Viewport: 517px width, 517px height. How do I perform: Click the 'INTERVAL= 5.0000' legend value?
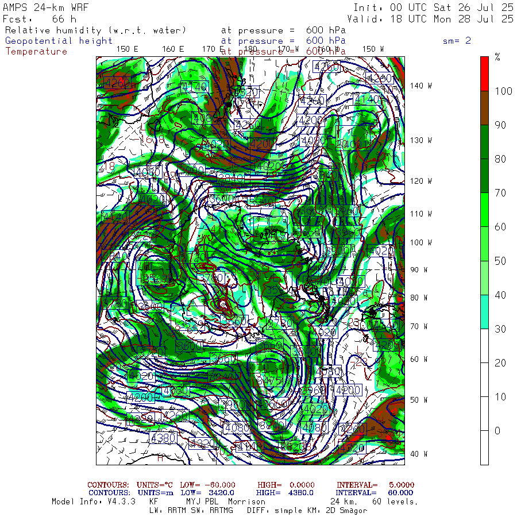(375, 485)
